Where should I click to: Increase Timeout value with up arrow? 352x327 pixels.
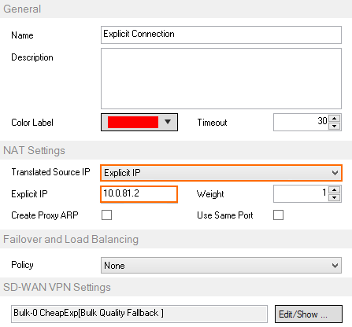tap(334, 119)
